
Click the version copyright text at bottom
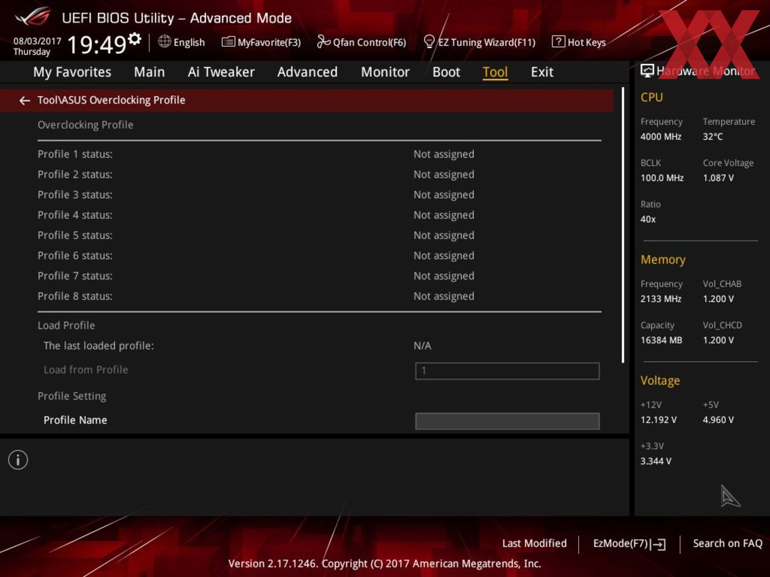[x=384, y=563]
